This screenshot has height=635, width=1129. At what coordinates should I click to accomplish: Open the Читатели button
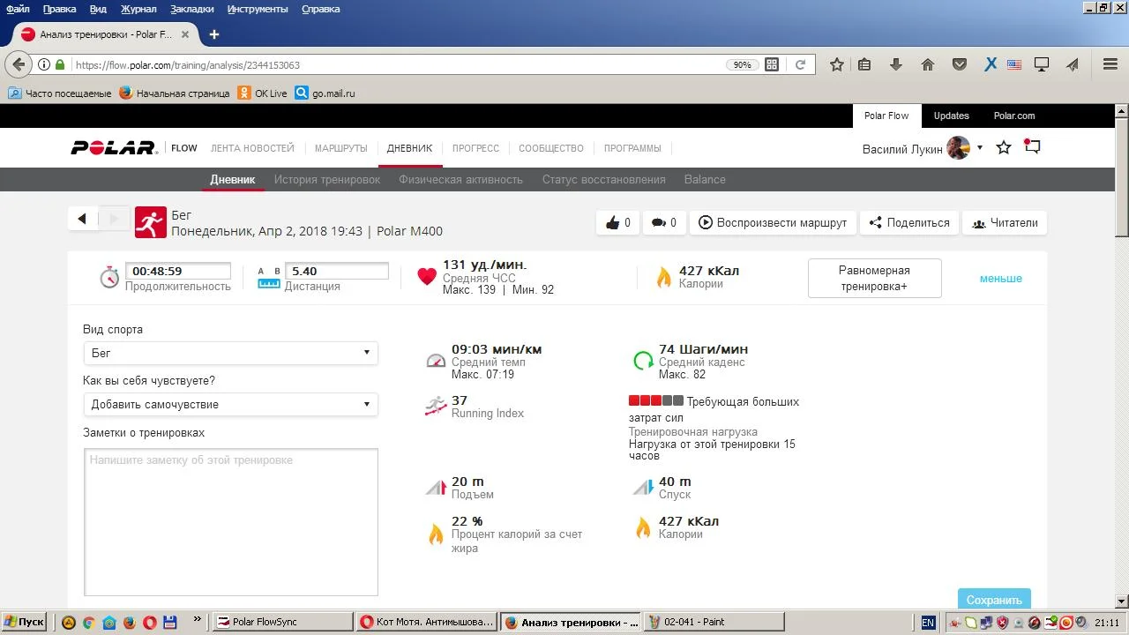click(x=1005, y=223)
